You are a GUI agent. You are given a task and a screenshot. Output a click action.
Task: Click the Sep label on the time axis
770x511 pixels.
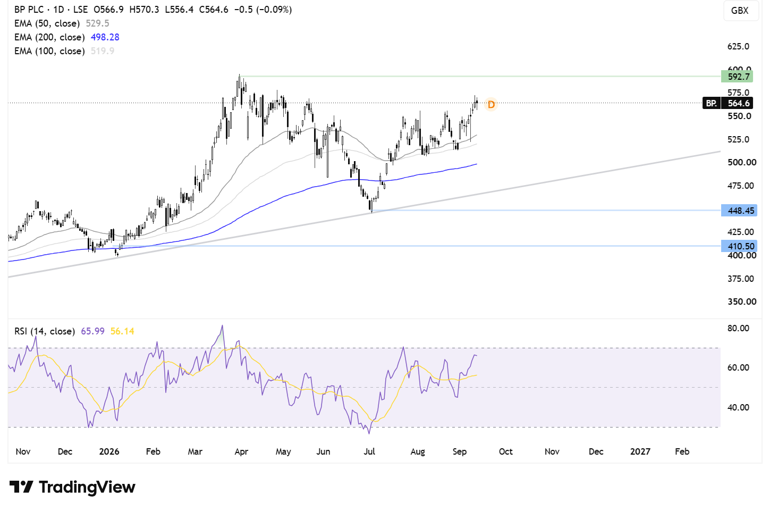click(460, 451)
